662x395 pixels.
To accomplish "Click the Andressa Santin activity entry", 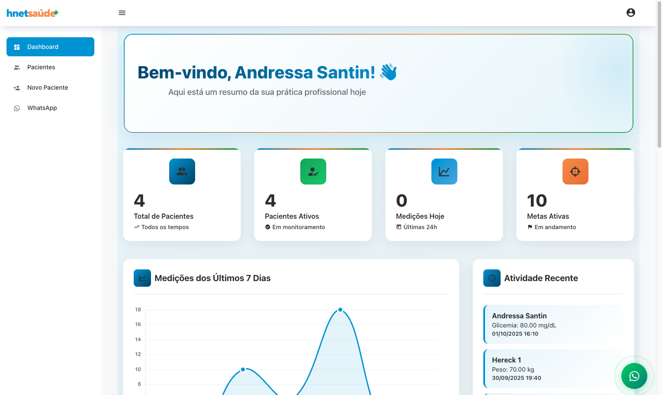I will pyautogui.click(x=553, y=324).
